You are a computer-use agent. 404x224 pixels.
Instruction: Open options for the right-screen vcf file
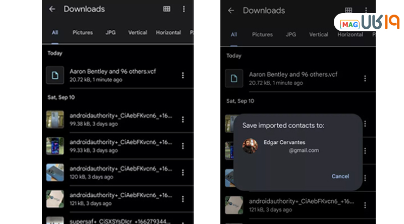point(365,78)
